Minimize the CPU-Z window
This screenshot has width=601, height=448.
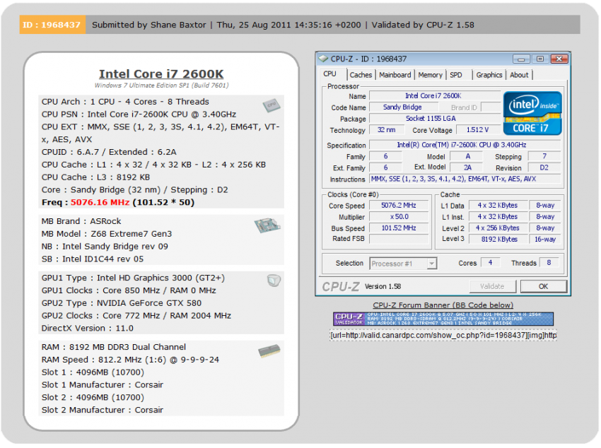pos(521,59)
